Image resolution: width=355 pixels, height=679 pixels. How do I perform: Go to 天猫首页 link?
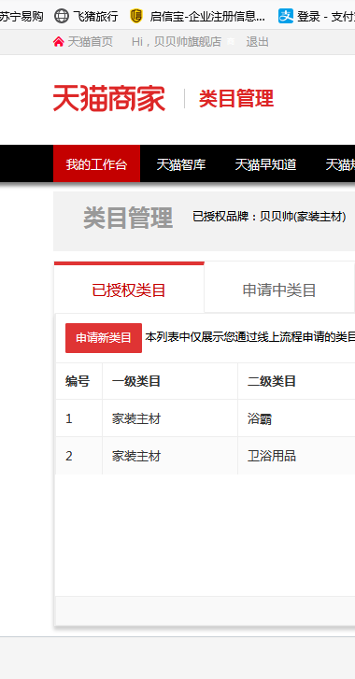tap(90, 42)
